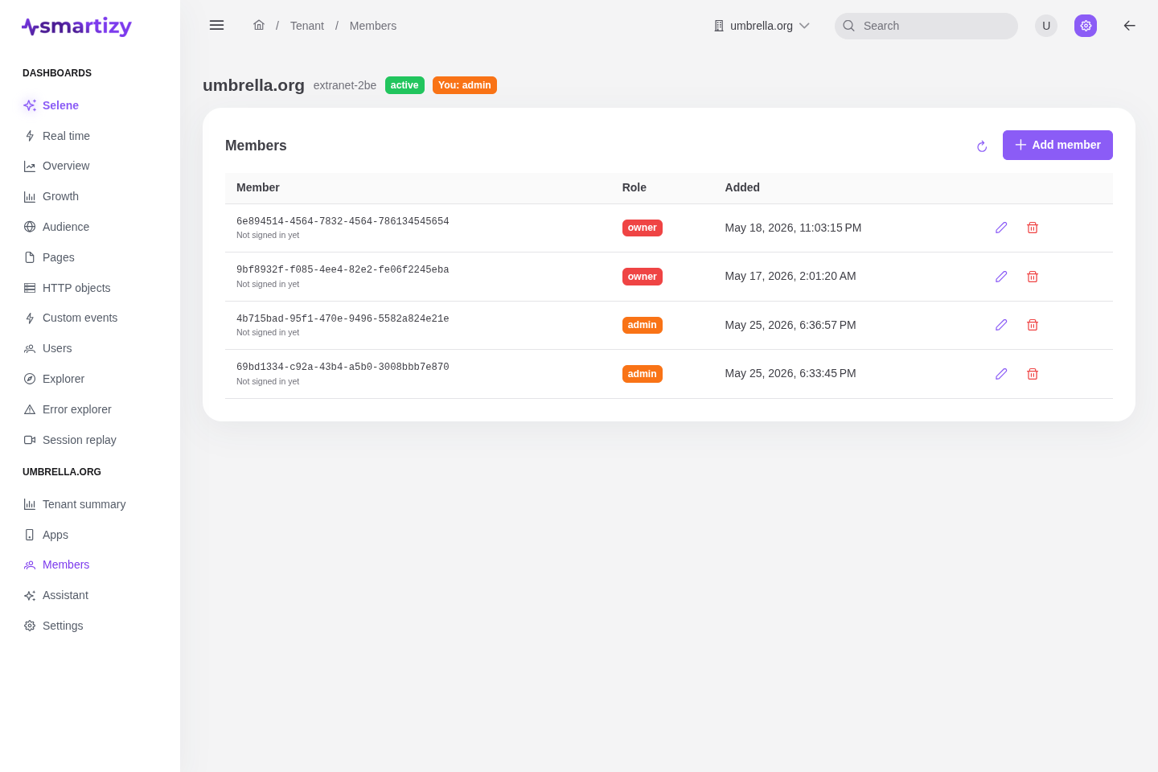Delete member 69bd1334-c92a-43b4
This screenshot has width=1158, height=772.
pos(1033,374)
